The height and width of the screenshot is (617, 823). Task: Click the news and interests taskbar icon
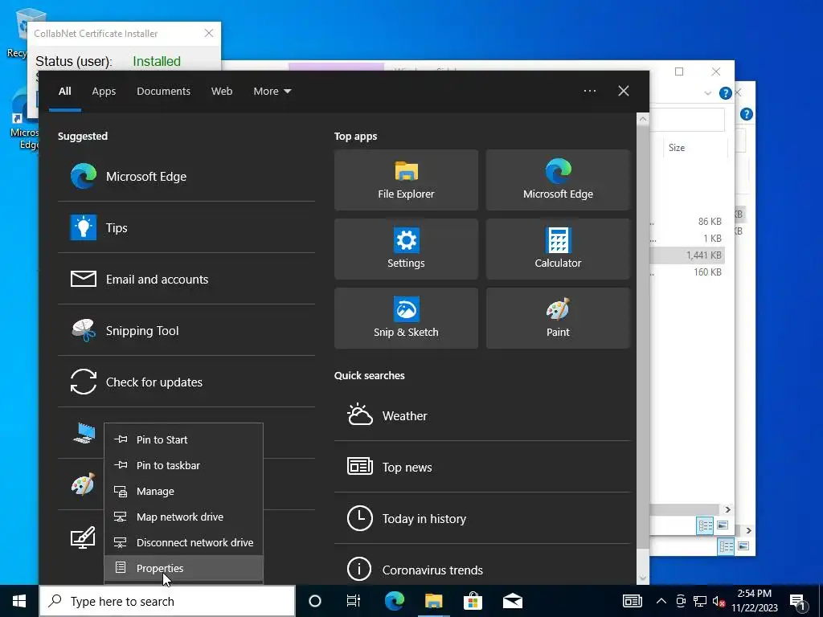pos(632,601)
